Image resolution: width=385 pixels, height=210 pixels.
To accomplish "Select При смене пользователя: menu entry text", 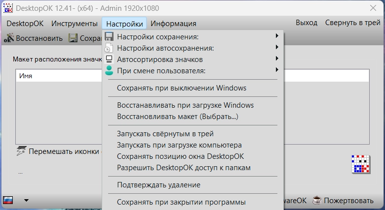I will tap(161, 71).
